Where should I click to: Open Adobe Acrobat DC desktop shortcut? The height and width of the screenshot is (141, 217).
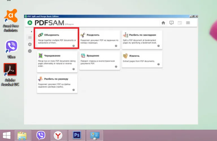(10, 74)
